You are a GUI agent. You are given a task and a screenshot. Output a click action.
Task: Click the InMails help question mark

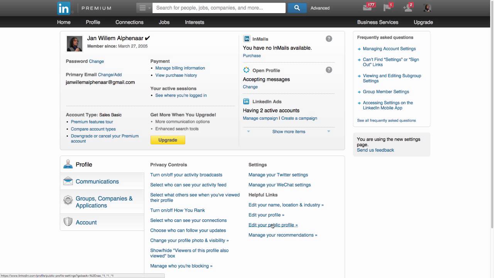[x=329, y=39]
